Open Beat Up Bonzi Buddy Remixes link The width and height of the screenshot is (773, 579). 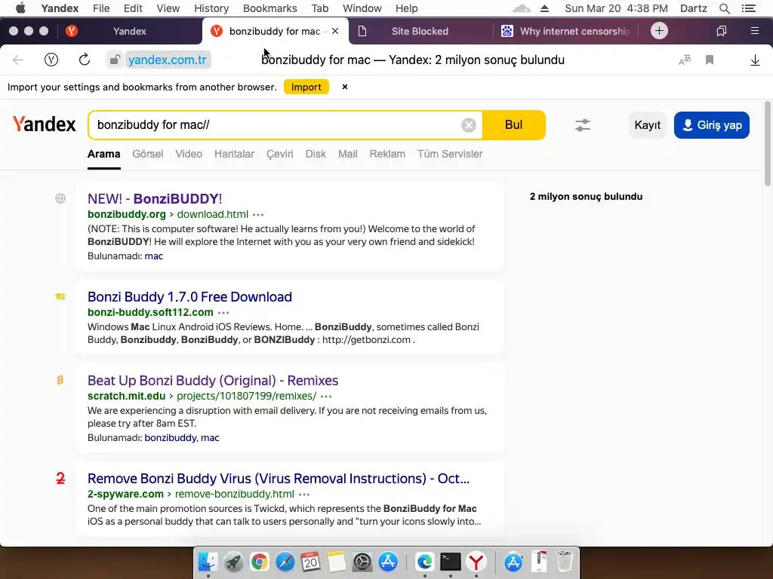(x=213, y=381)
